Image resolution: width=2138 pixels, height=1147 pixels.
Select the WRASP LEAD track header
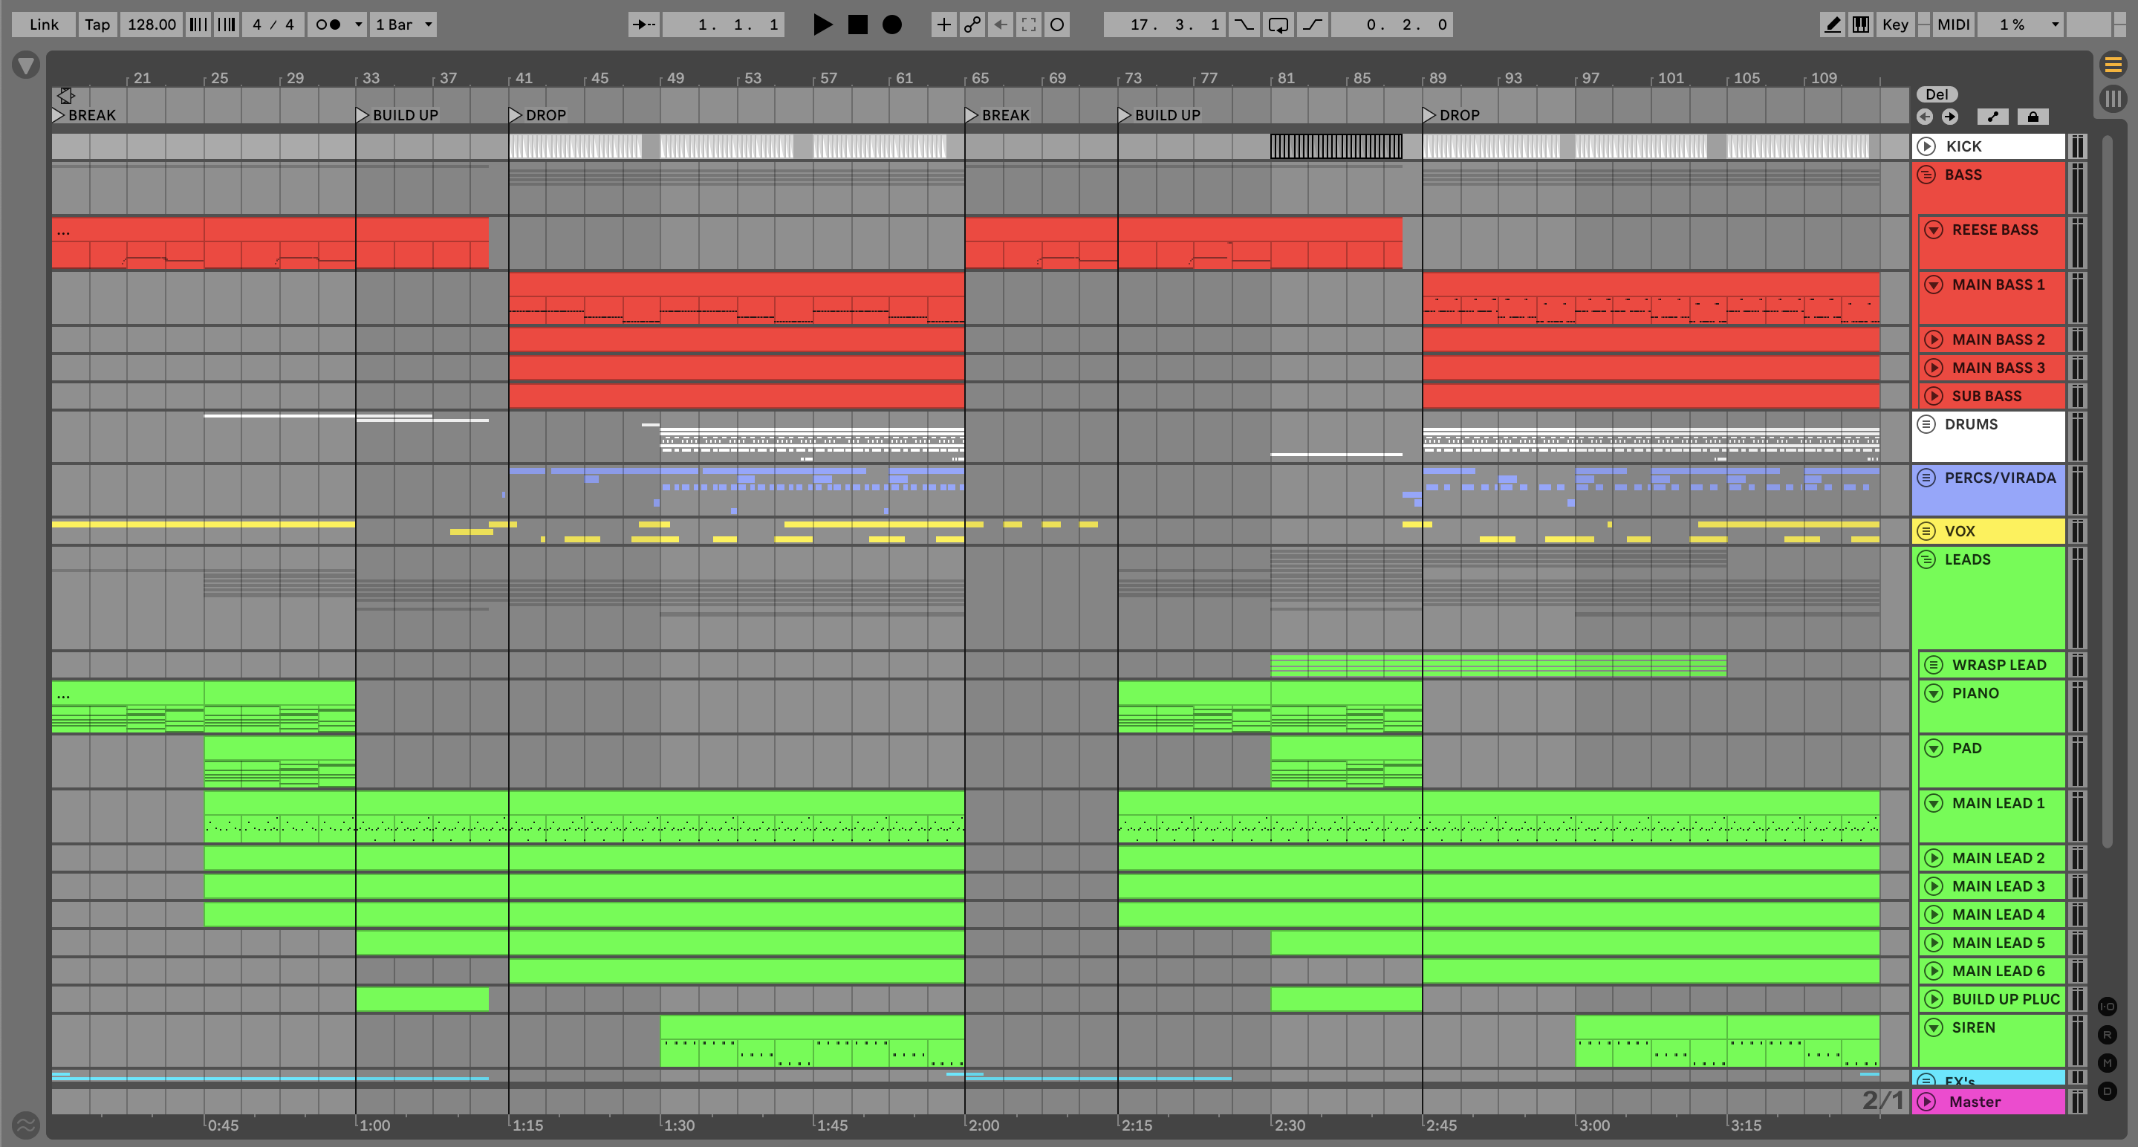[1992, 665]
